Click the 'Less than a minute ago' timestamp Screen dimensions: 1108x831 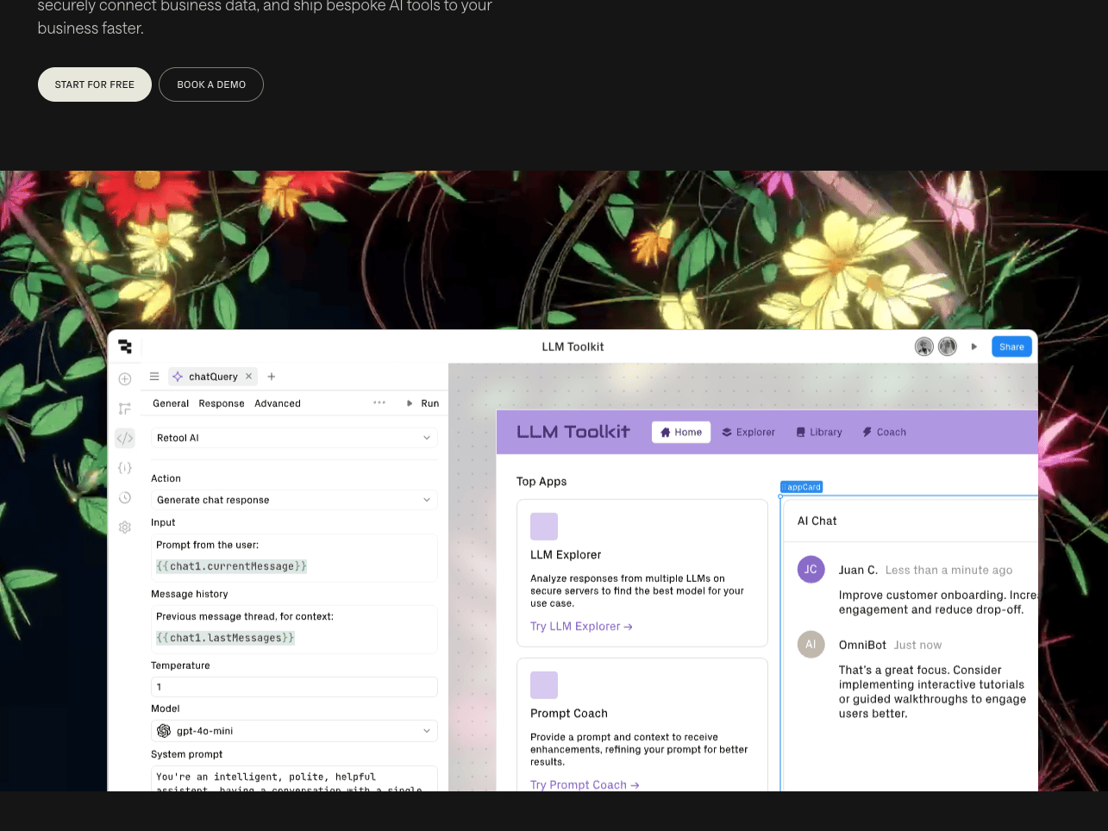(x=949, y=570)
